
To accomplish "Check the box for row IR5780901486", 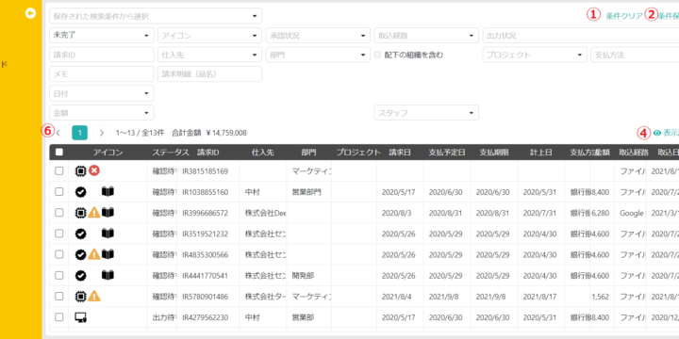I will coord(58,297).
